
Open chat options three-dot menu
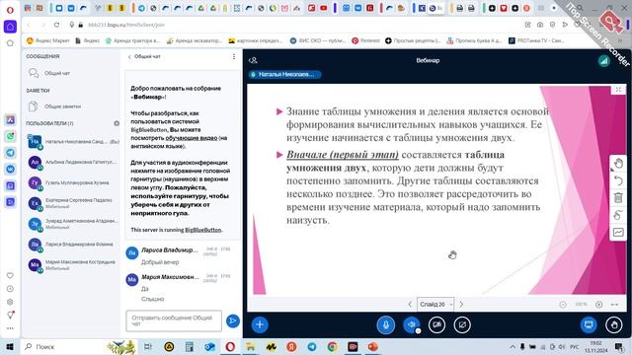tap(234, 57)
